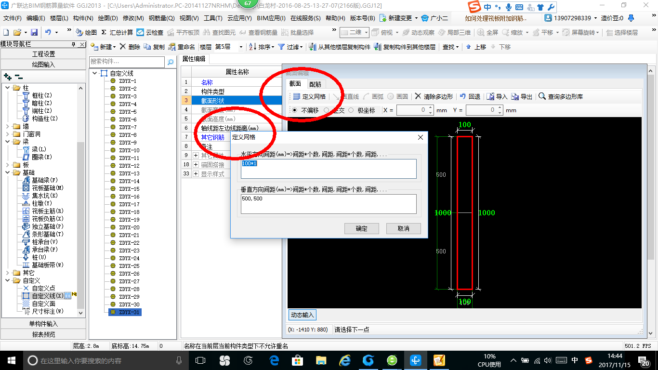Viewport: 658px width, 370px height.
Task: Select ZDYX-15 in component list
Action: tap(129, 189)
